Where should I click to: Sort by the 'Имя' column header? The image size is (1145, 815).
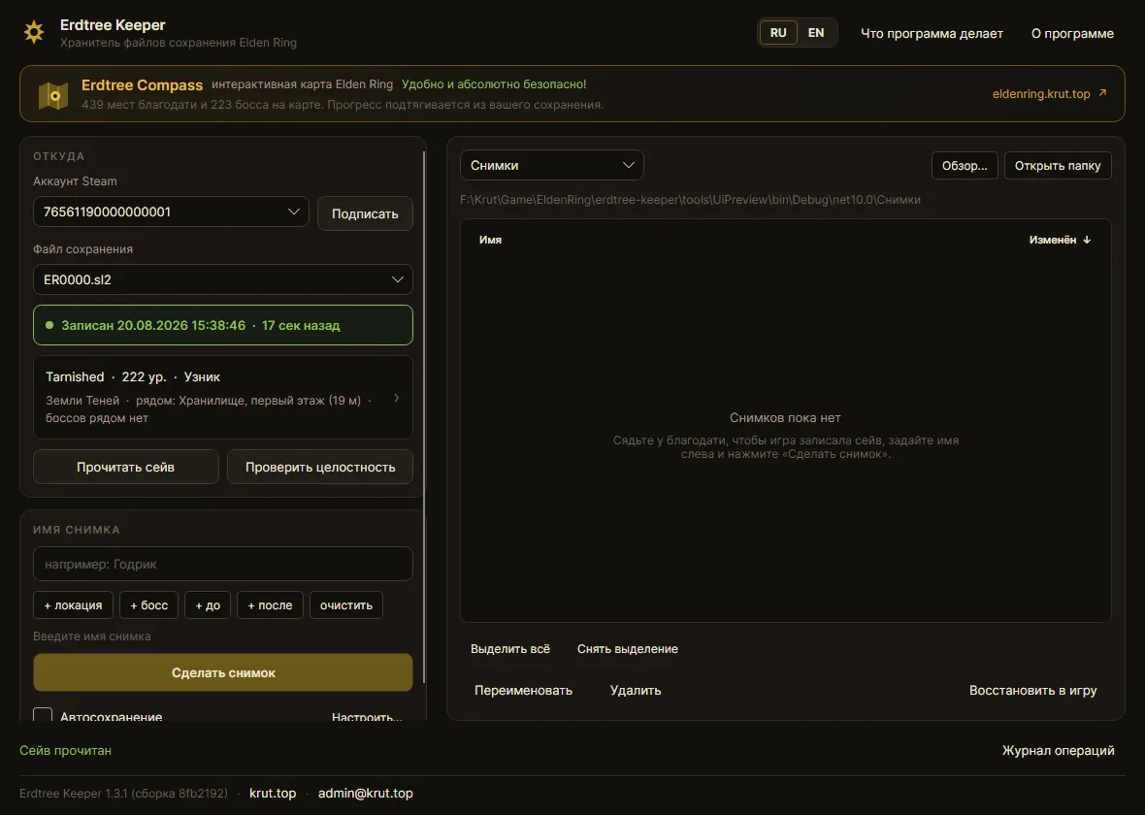(x=490, y=240)
